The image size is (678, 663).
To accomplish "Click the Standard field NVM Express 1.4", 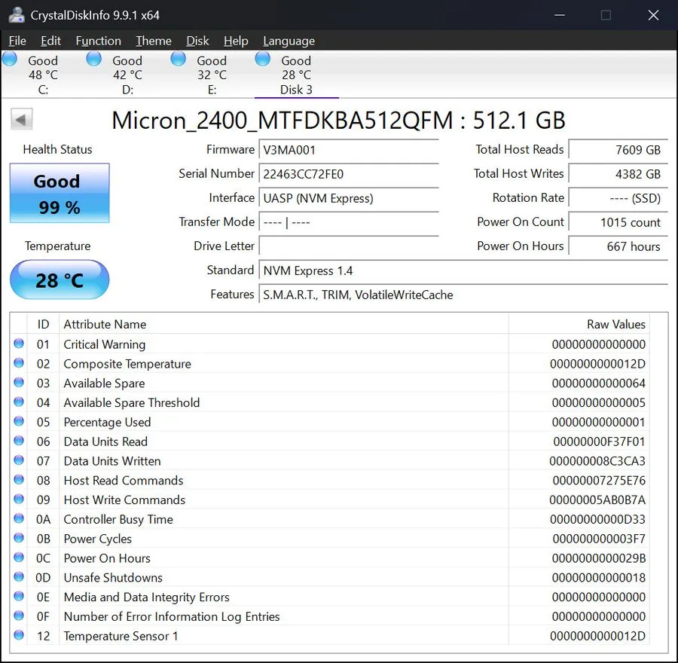I will click(463, 270).
